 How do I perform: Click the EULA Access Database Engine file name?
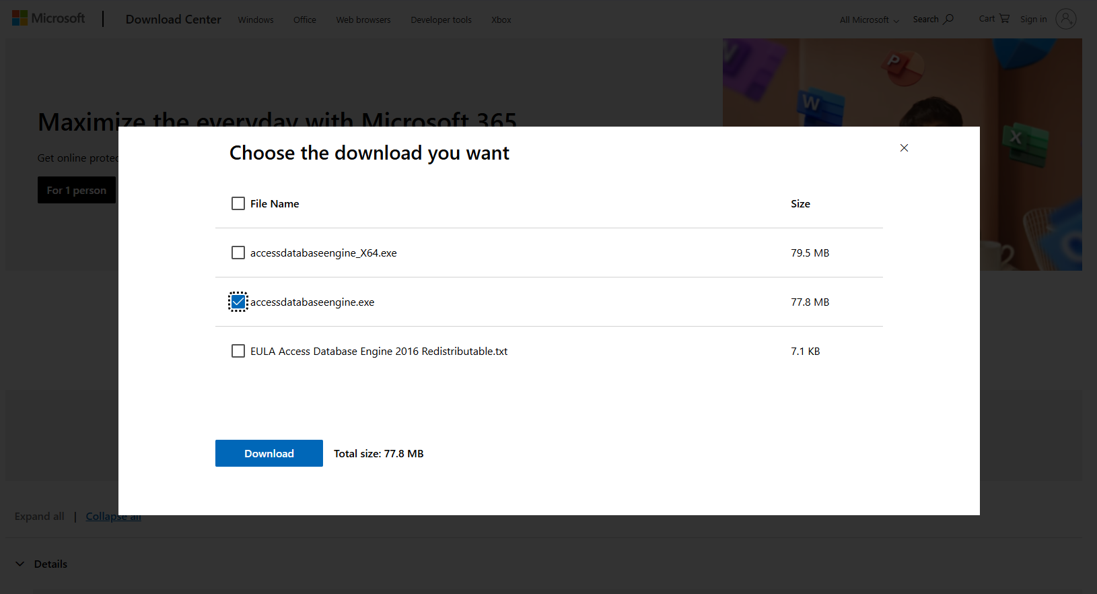379,351
